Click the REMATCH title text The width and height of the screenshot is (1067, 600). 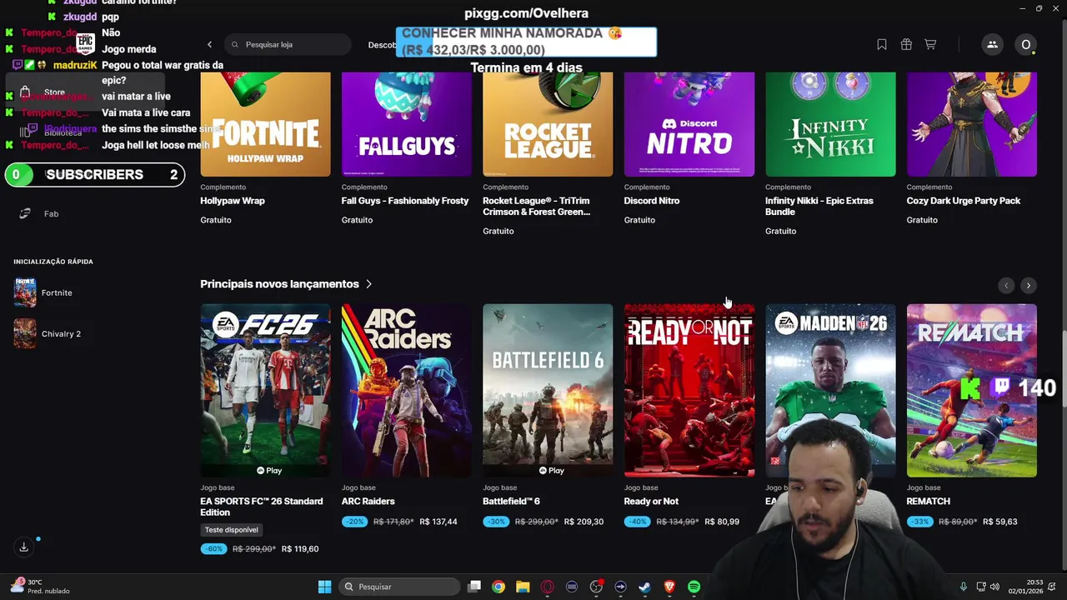(929, 502)
